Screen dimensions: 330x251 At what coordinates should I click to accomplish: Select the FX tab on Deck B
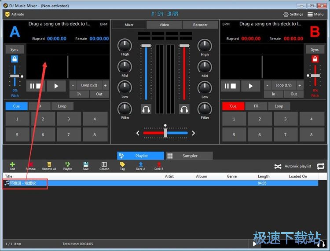256,106
